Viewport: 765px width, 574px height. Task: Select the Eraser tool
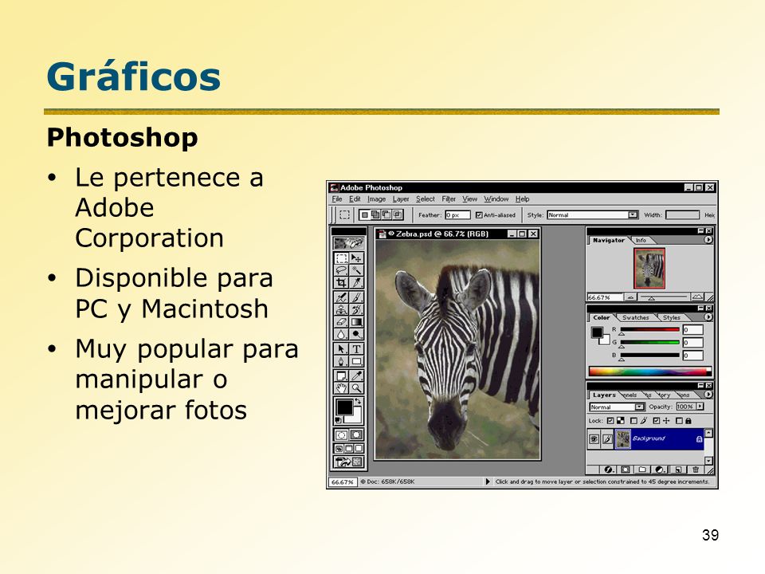click(342, 321)
